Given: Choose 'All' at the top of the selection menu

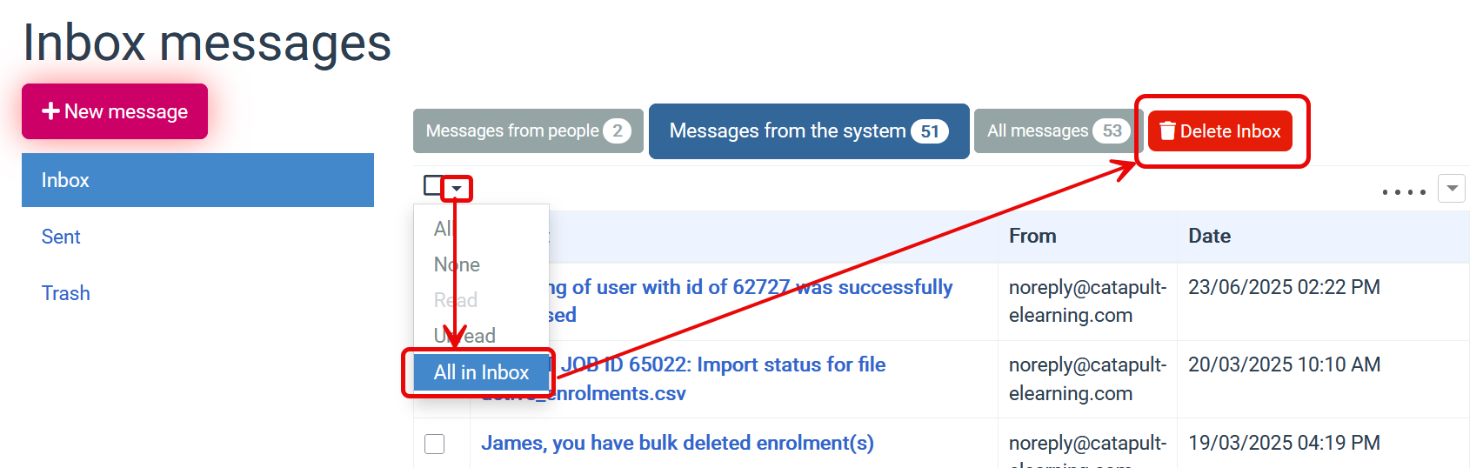Looking at the screenshot, I should 443,229.
